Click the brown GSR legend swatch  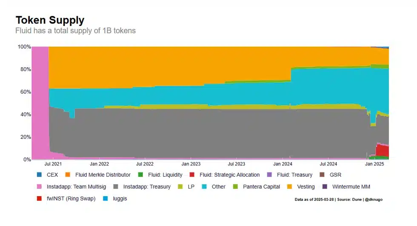click(x=322, y=175)
